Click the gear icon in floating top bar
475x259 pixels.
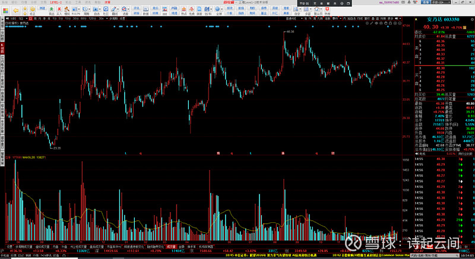[x=342, y=4]
